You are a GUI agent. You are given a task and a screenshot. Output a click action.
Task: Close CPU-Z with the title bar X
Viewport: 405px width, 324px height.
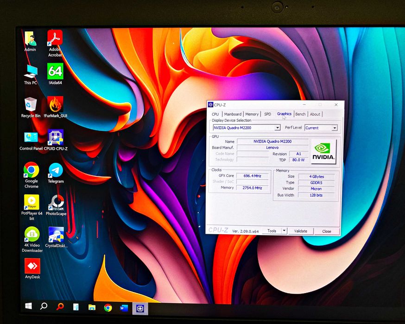point(336,105)
